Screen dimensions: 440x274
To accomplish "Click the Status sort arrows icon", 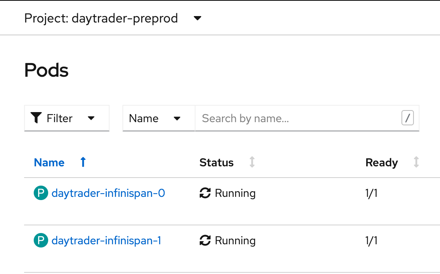I will [252, 162].
